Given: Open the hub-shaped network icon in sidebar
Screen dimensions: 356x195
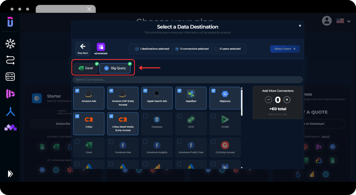Looking at the screenshot, I should pos(10,44).
